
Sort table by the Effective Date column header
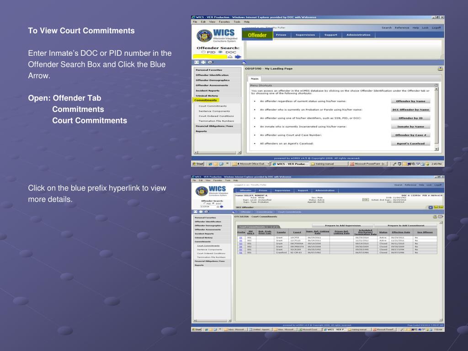[x=401, y=232]
